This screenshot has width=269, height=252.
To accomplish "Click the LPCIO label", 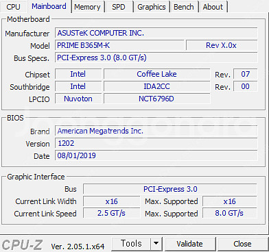I will [39, 99].
